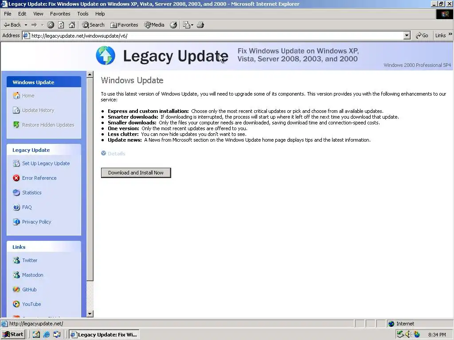Open the Statistics link

32,193
